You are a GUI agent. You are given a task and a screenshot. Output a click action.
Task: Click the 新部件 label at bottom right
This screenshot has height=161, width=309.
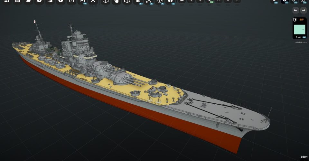304,157
